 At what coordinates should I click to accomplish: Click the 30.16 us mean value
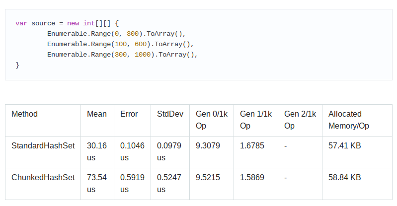point(96,151)
